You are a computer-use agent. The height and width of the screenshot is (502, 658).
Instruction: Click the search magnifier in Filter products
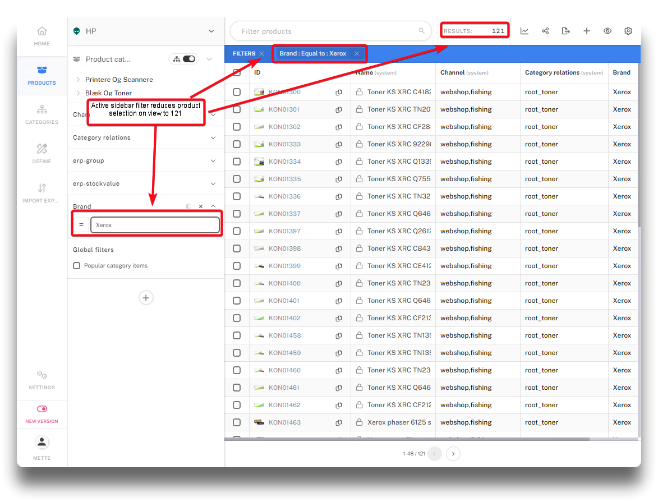(x=422, y=31)
